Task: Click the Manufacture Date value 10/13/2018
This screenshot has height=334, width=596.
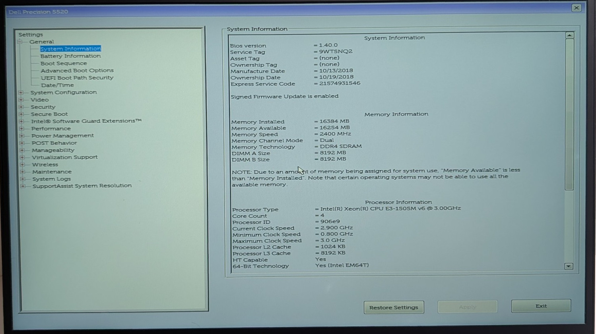Action: pos(336,71)
